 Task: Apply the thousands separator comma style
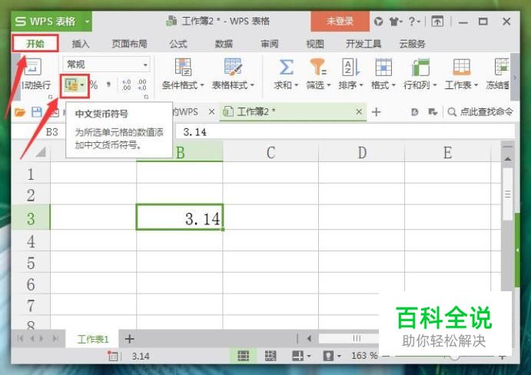[x=108, y=84]
